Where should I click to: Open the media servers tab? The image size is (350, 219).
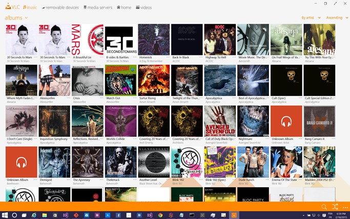[98, 7]
